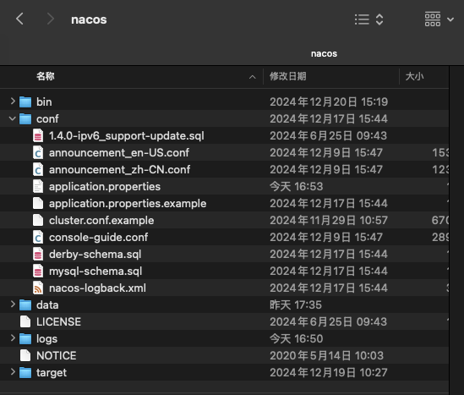Click the derby-schema.sql database icon
Image resolution: width=464 pixels, height=395 pixels.
[x=38, y=254]
